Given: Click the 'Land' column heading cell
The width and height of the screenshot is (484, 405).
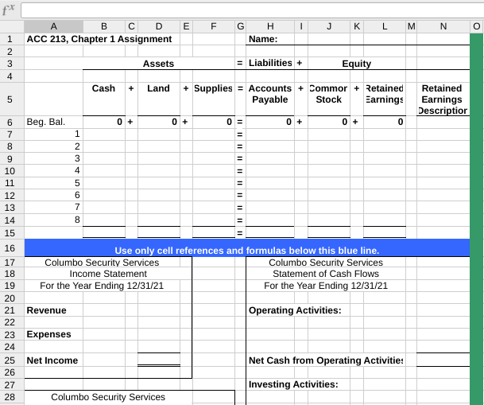Looking at the screenshot, I should pyautogui.click(x=159, y=99).
